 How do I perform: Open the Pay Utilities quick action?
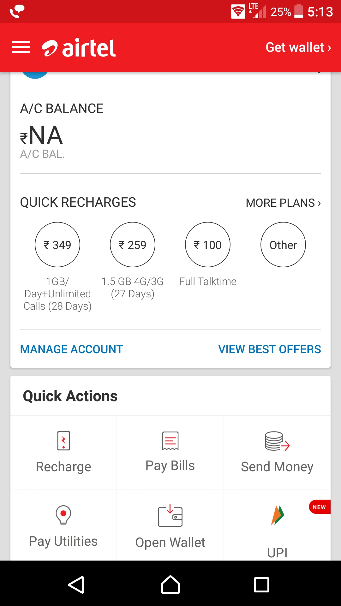tap(63, 526)
